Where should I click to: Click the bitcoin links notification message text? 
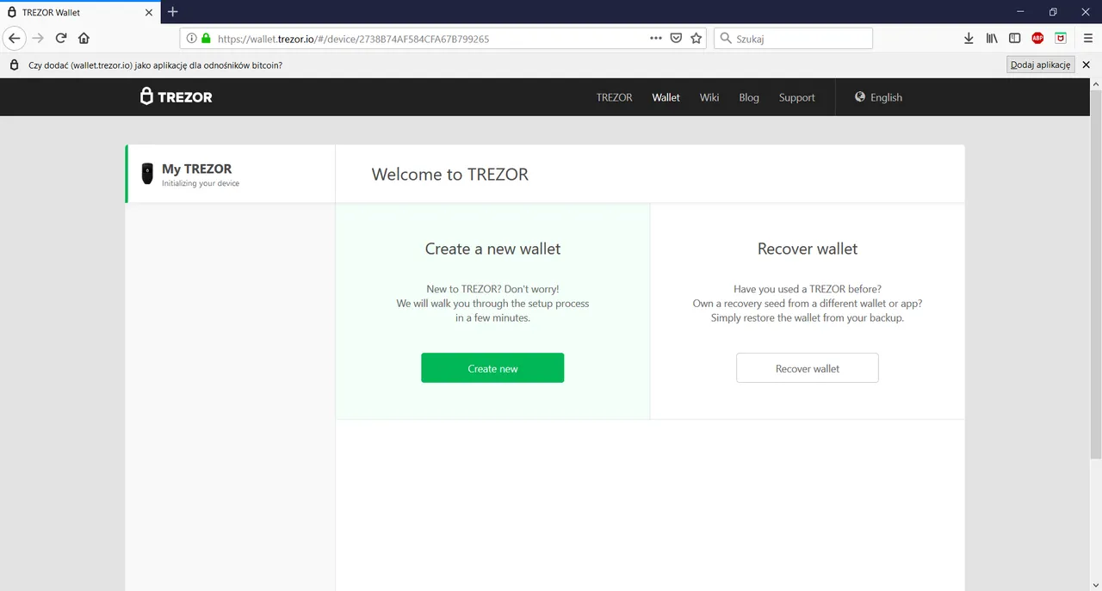point(155,65)
